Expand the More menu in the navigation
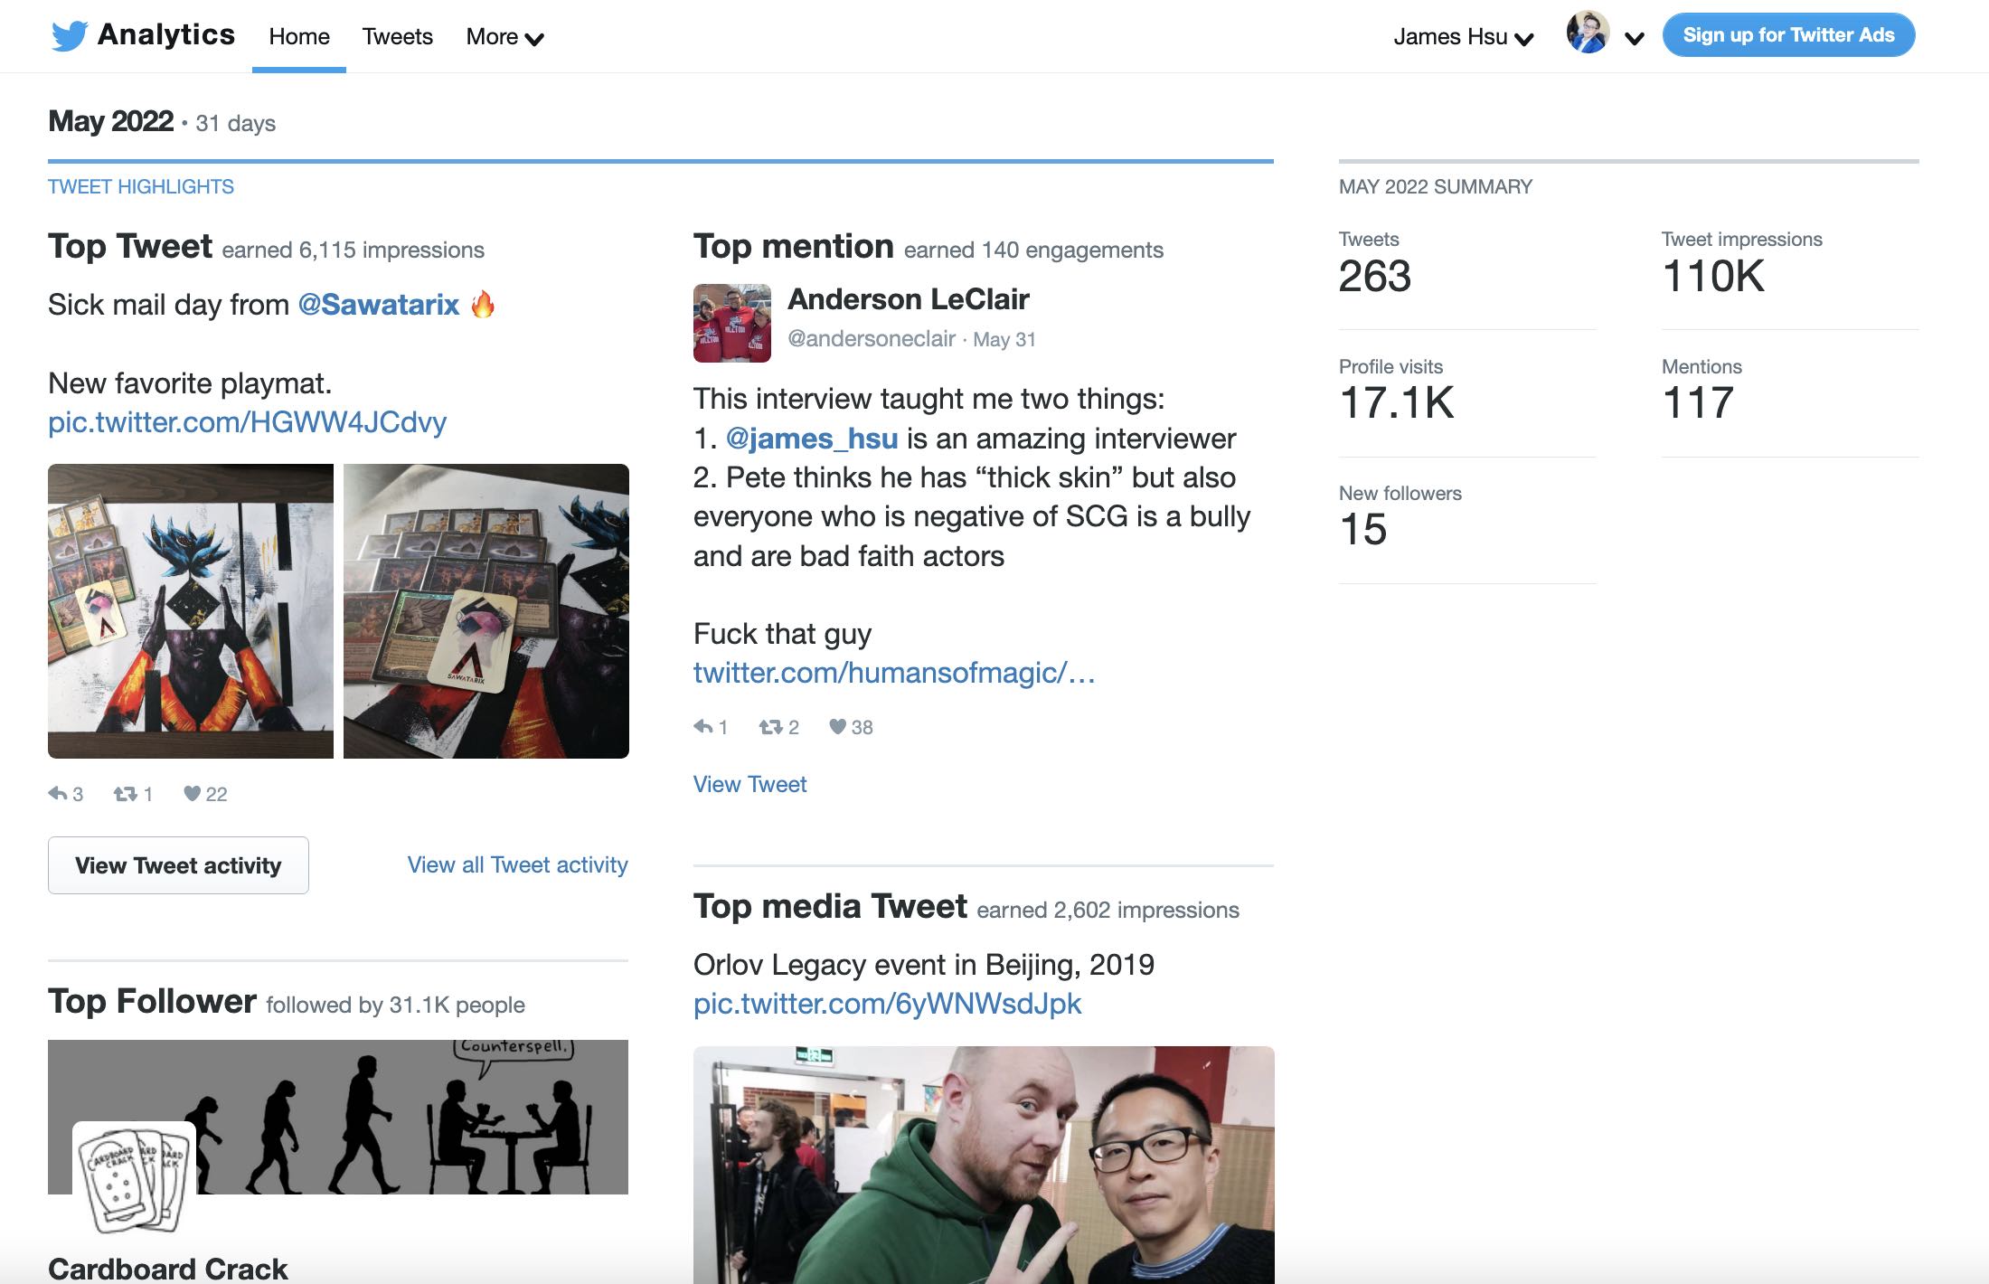Viewport: 1989px width, 1284px height. tap(504, 37)
